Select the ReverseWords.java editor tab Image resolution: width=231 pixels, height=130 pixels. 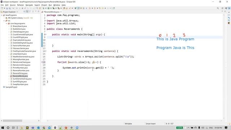pyautogui.click(x=51, y=12)
